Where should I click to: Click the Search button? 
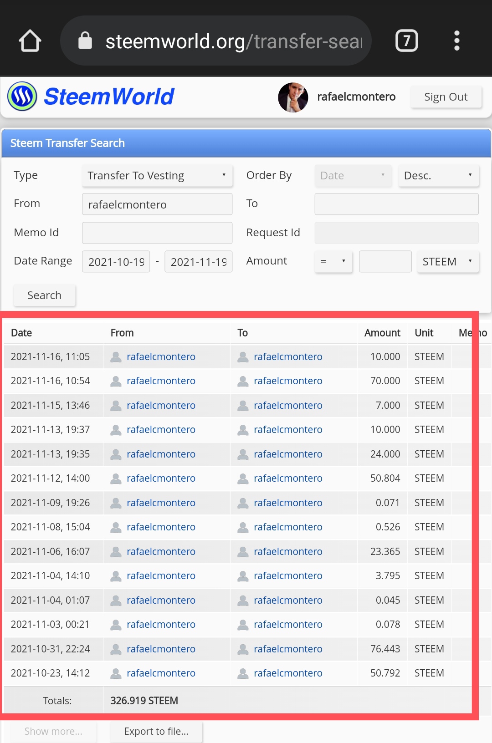[44, 295]
